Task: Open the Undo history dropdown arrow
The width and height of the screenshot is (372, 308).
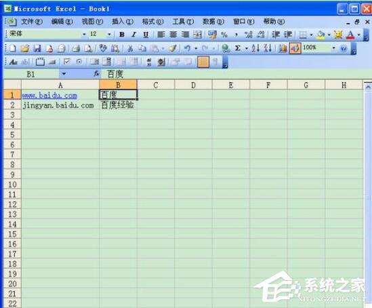Action: click(x=196, y=48)
